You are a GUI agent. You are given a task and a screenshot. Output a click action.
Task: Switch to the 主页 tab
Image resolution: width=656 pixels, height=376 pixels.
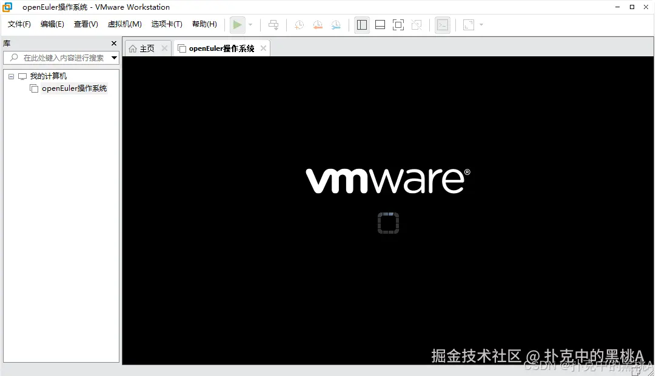tap(146, 48)
